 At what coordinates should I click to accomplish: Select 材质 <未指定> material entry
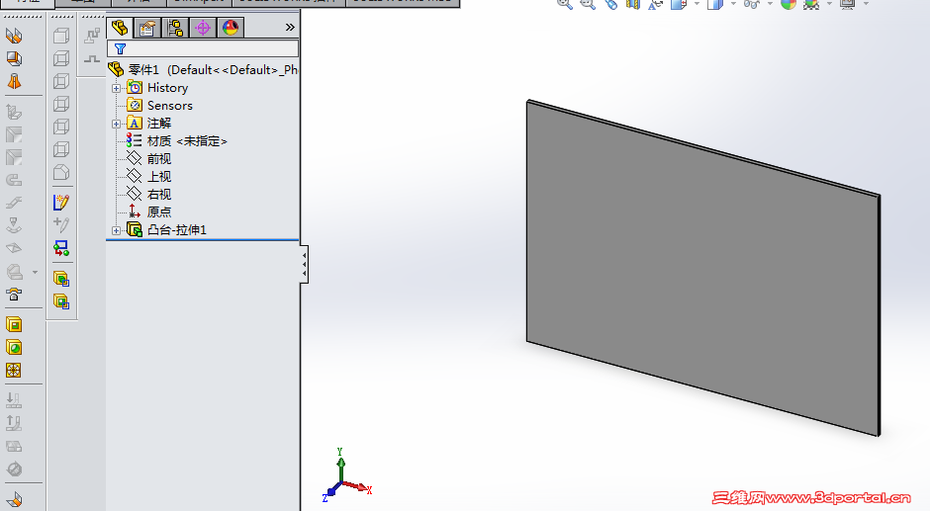[x=187, y=141]
